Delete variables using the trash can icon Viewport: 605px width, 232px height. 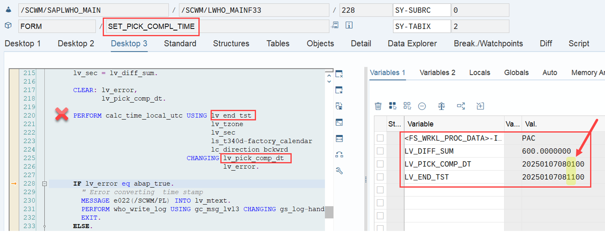pos(378,106)
